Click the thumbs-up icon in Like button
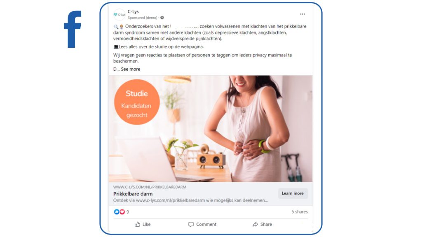Image resolution: width=422 pixels, height=237 pixels. [138, 224]
